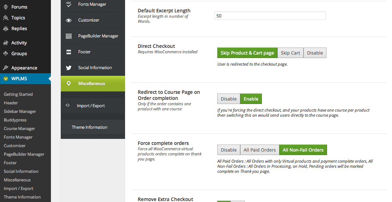Click the Activity icon

tap(5, 43)
